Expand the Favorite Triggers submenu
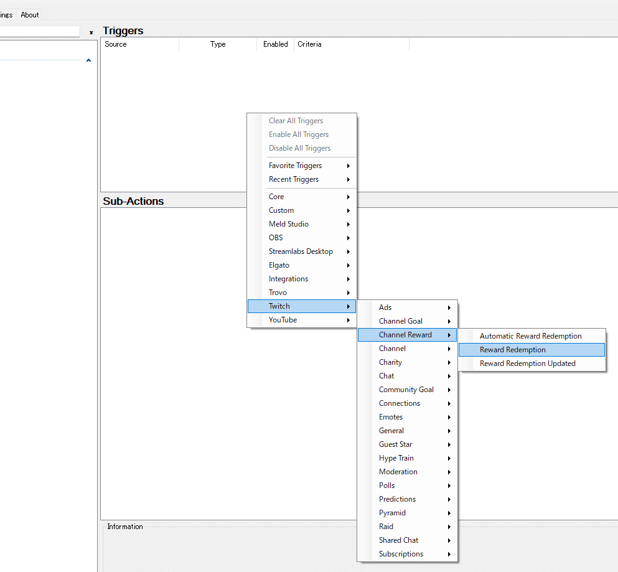 302,166
